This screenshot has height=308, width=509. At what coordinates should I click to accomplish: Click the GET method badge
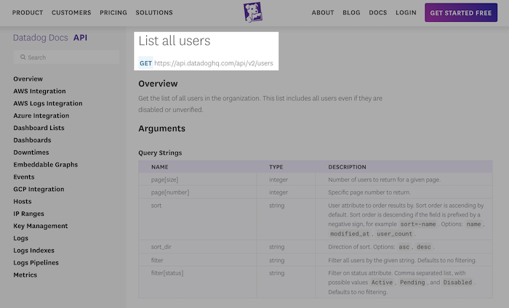click(x=145, y=63)
